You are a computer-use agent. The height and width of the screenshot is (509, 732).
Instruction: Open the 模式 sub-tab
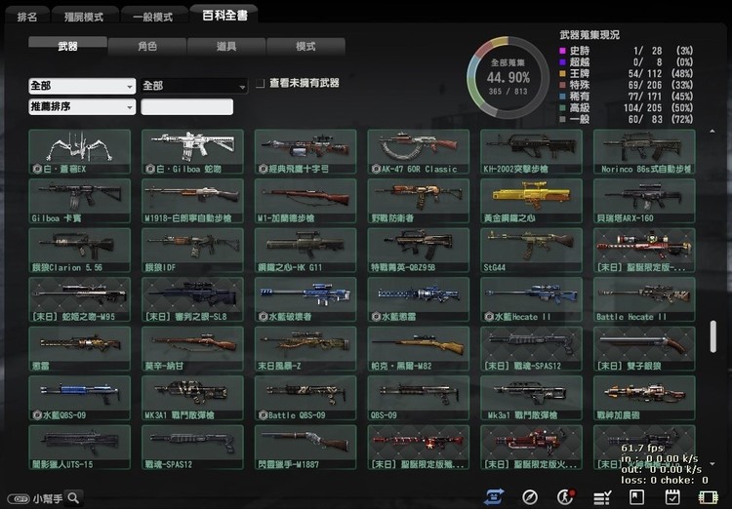click(305, 46)
